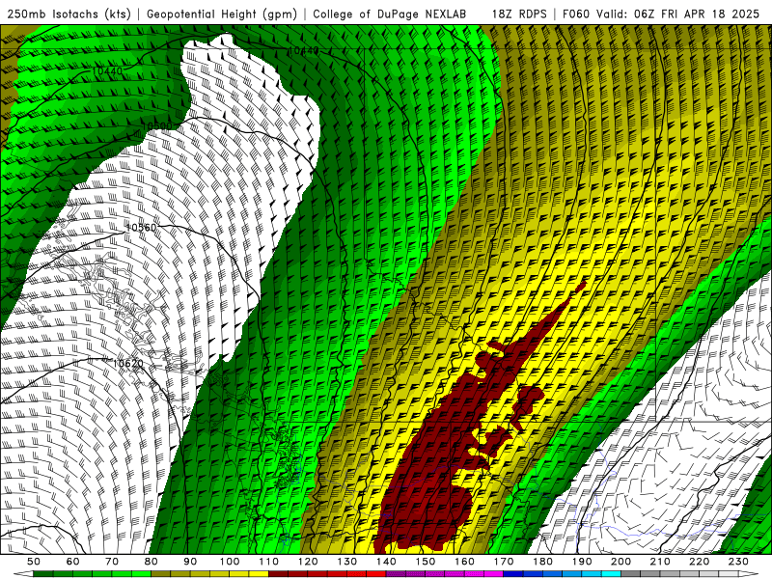Screen dimensions: 772x579
Task: Click the 80 value on the colorbar scale
Action: coord(152,562)
